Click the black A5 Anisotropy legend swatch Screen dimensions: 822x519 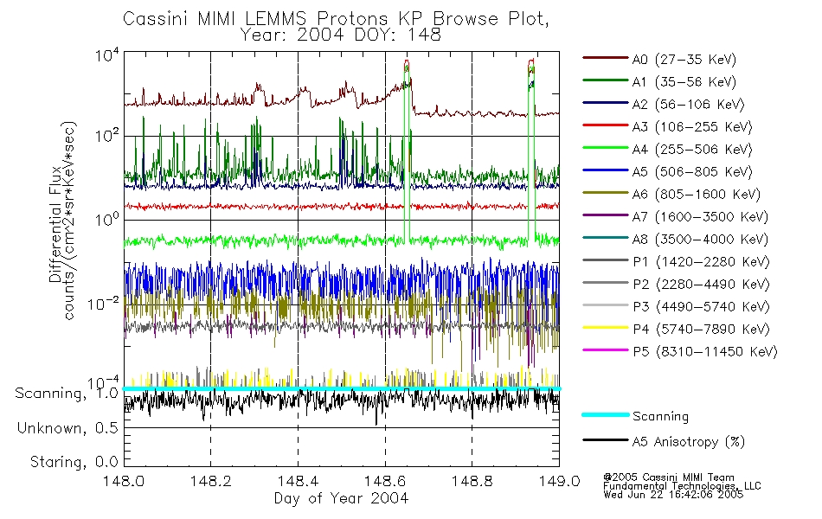pyautogui.click(x=606, y=439)
